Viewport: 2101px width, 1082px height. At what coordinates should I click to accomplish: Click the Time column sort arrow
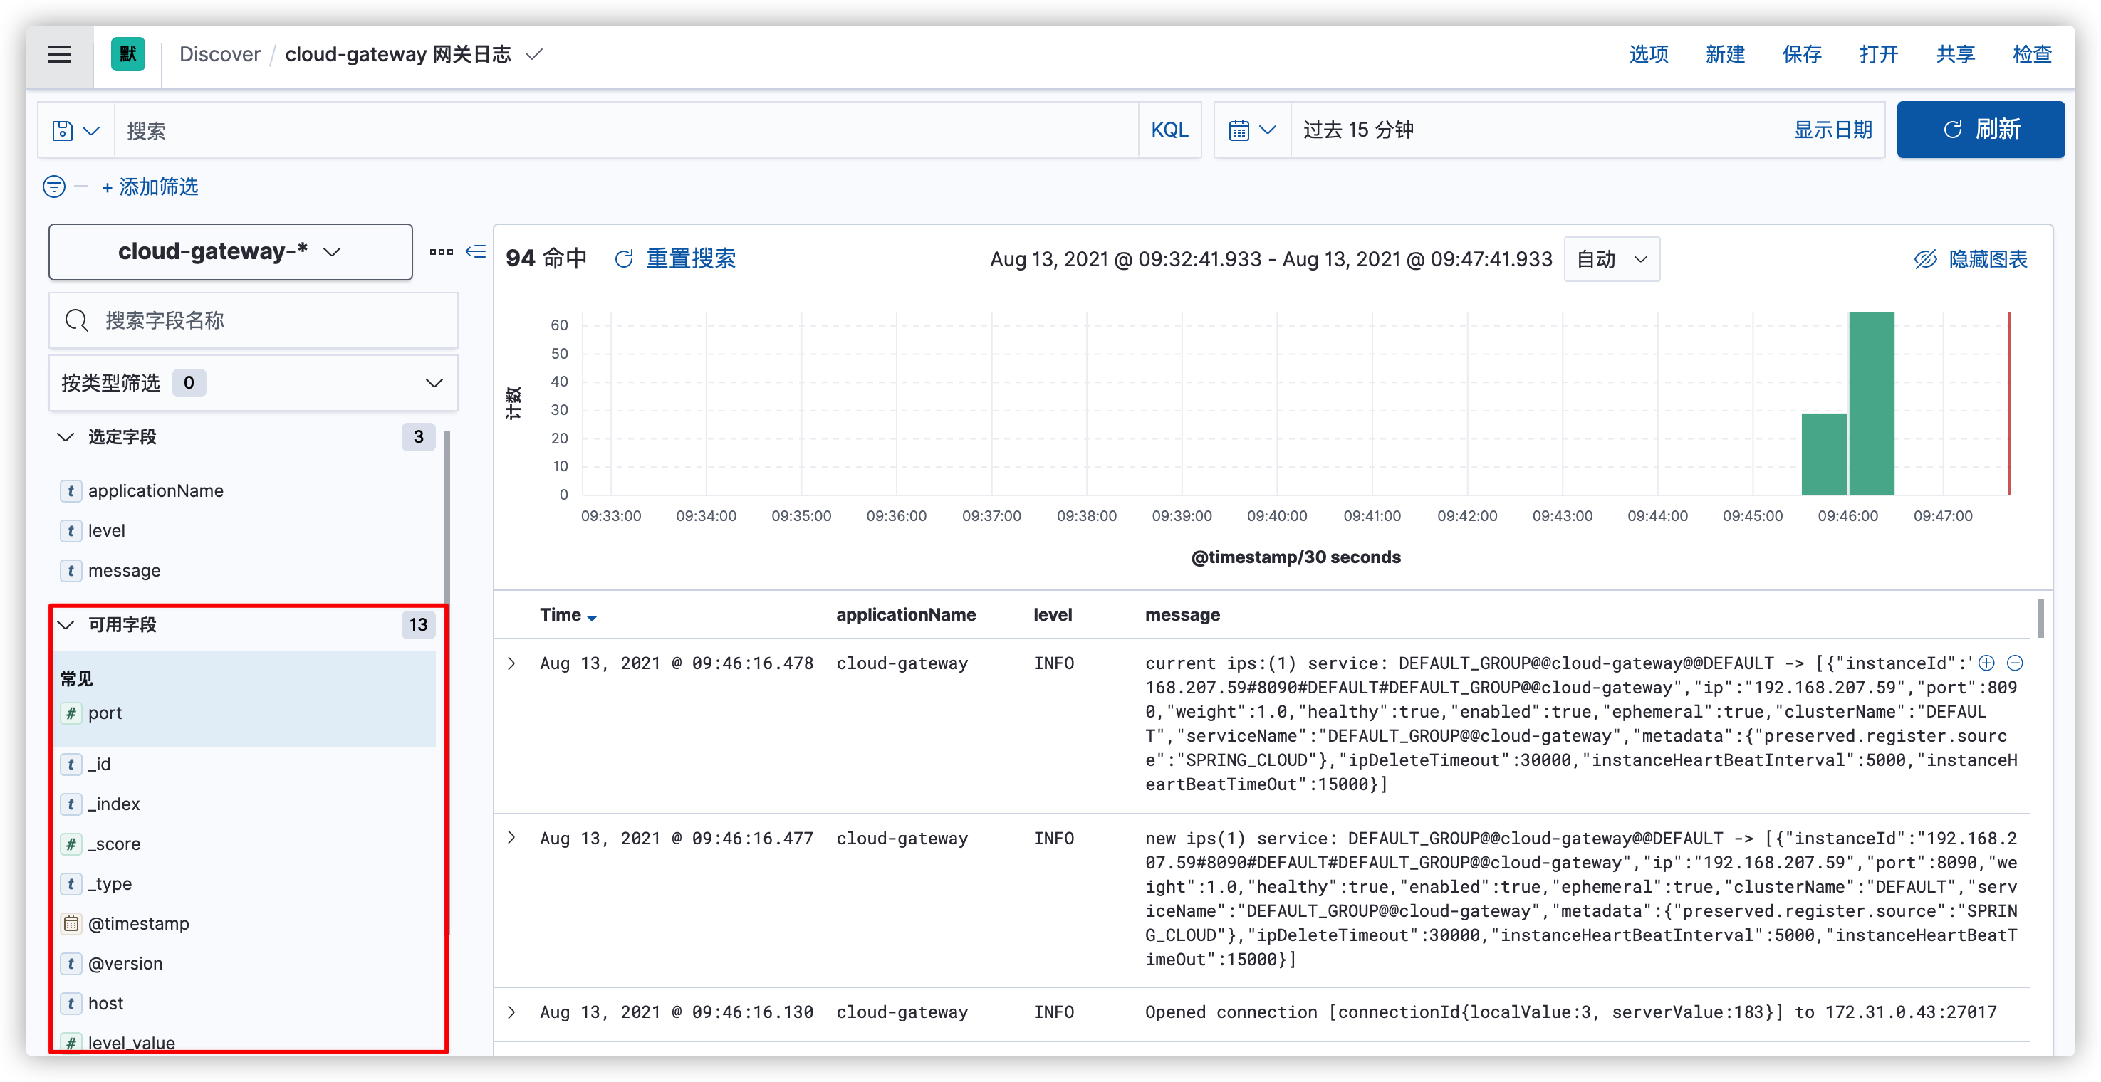tap(592, 618)
